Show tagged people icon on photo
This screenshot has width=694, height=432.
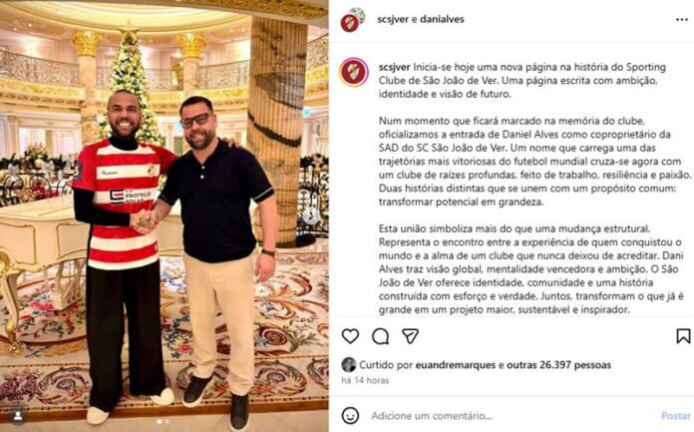coord(18,416)
